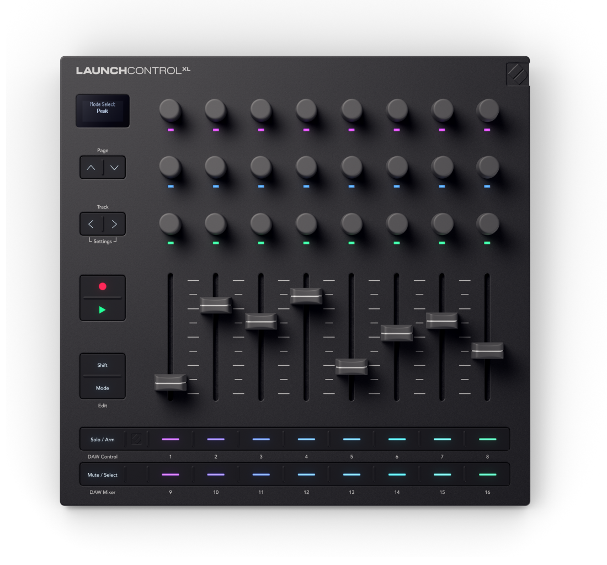607x565 pixels.
Task: Toggle pad 16 in the Mute / Select row
Action: [x=487, y=475]
